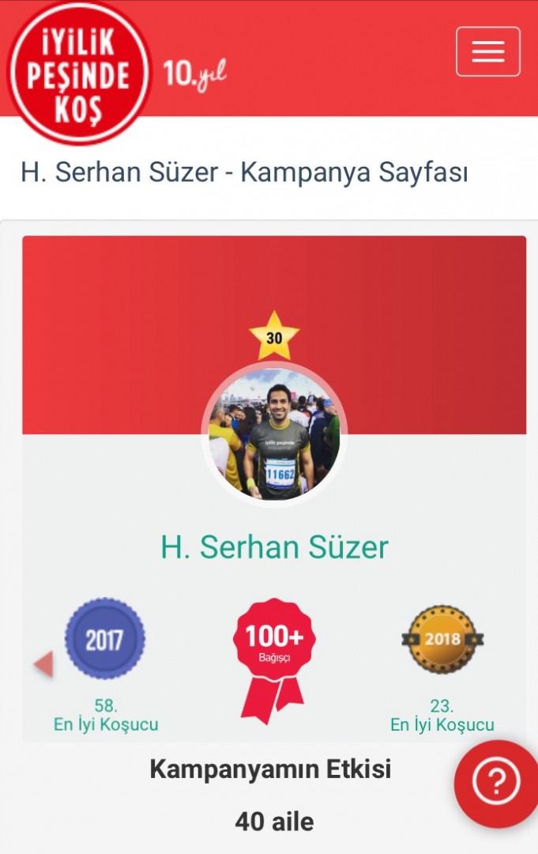Image resolution: width=538 pixels, height=854 pixels.
Task: Click the gold star with 30
Action: tap(274, 336)
